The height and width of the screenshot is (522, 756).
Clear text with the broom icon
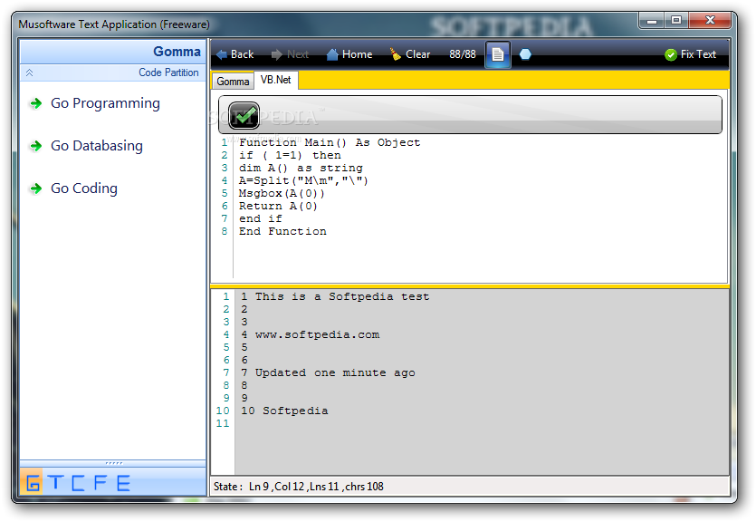[x=410, y=54]
